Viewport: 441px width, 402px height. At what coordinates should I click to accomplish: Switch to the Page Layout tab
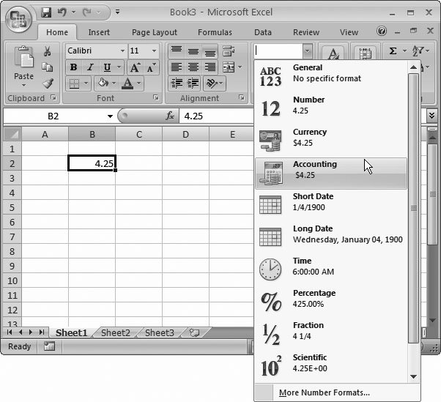155,32
